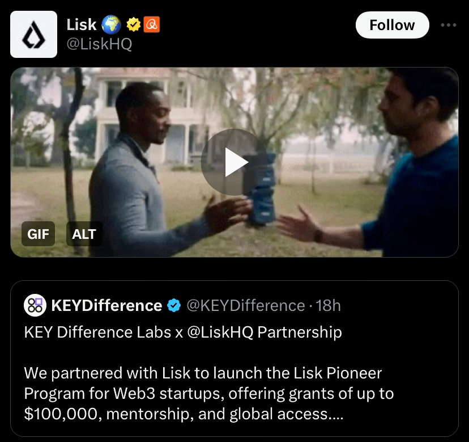The image size is (469, 442).
Task: Expand the truncated quoted post body text
Action: [209, 393]
